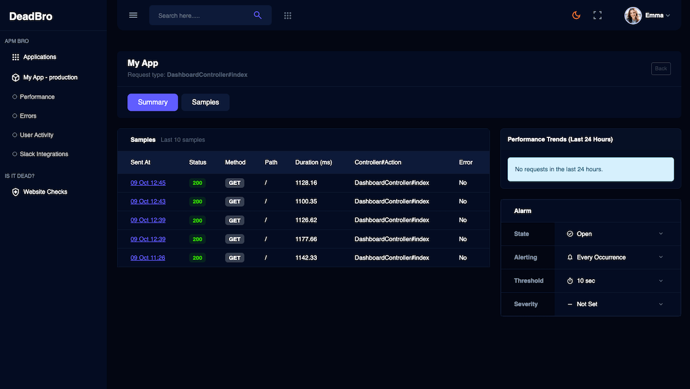Open the apps grid icon in the header
690x389 pixels.
(x=288, y=16)
